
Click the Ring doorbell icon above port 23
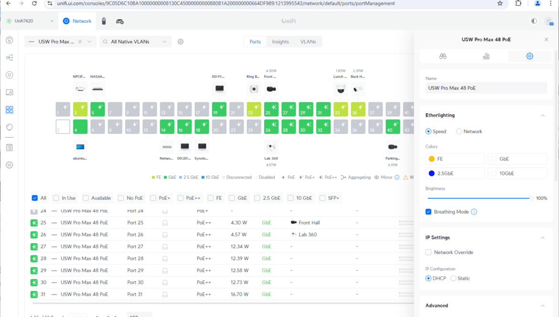click(254, 89)
